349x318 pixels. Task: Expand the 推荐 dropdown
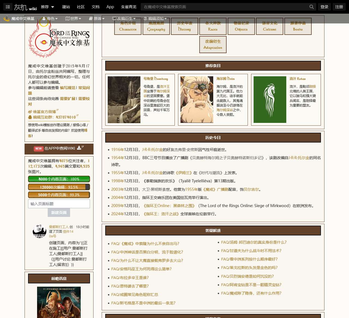point(47,7)
